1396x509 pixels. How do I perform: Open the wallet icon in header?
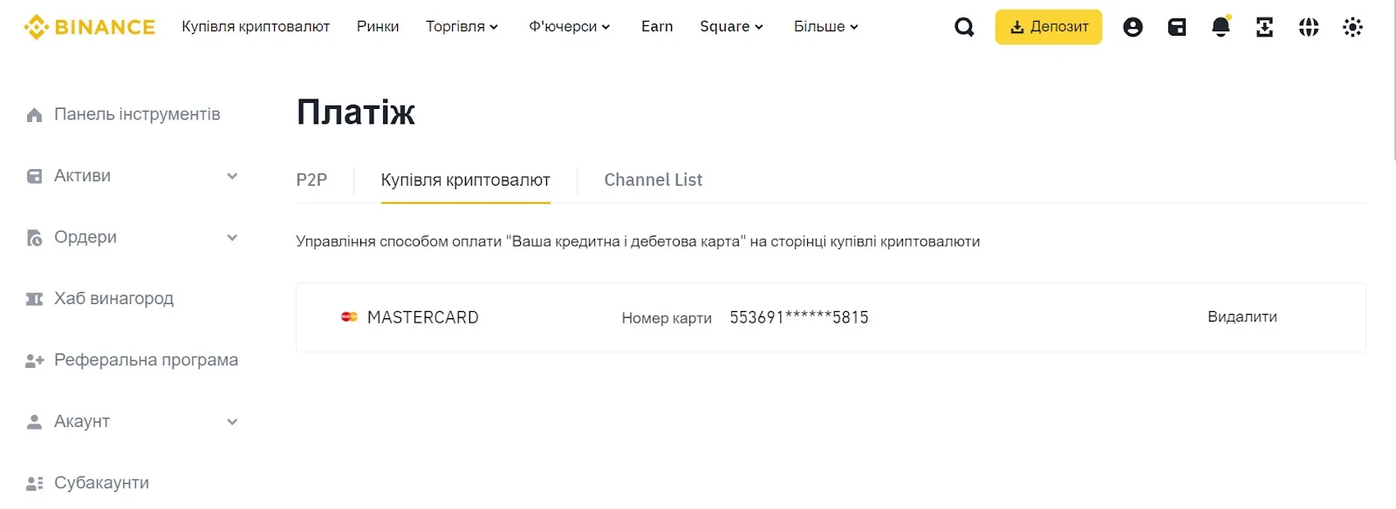(1177, 27)
